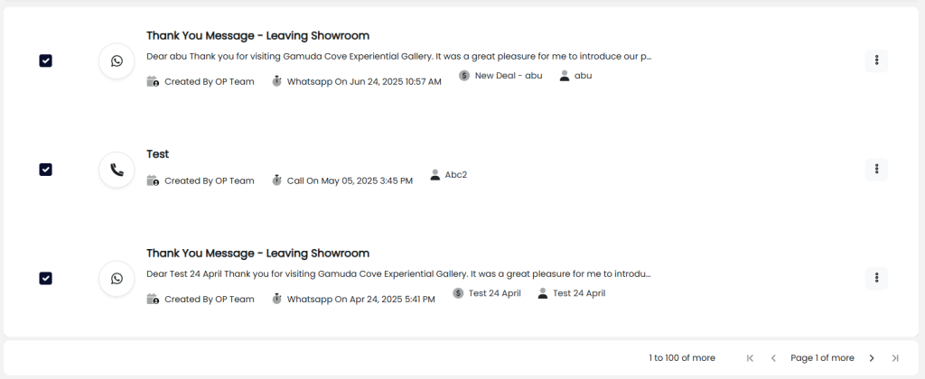Click the person icon beside Abc2
Viewport: 925px width, 379px height.
435,175
